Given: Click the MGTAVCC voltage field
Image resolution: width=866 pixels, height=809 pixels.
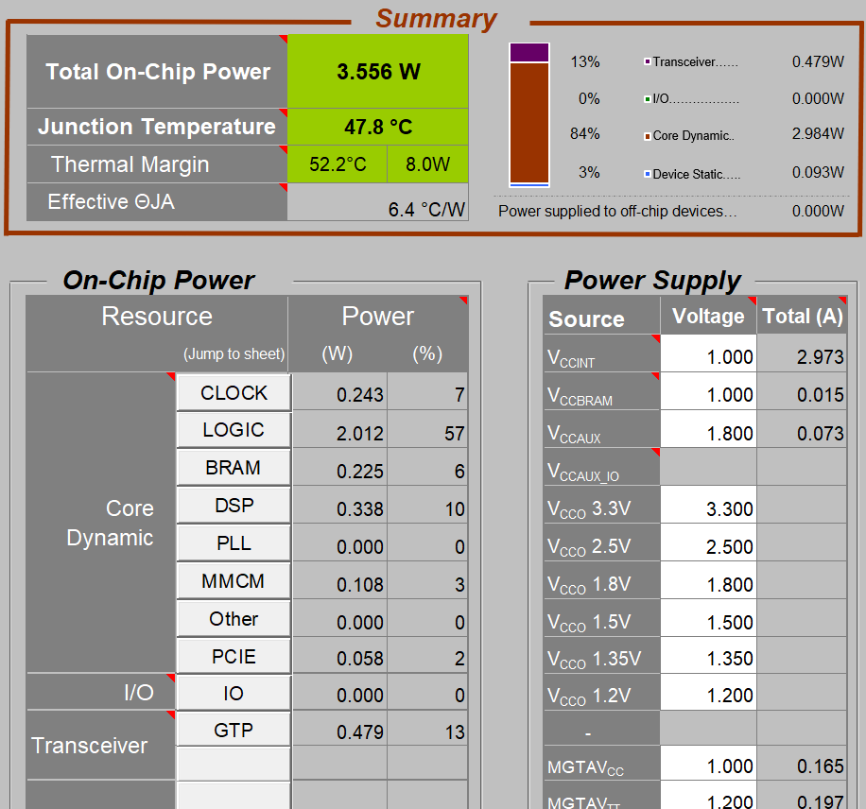Looking at the screenshot, I should (x=708, y=766).
